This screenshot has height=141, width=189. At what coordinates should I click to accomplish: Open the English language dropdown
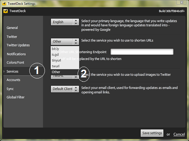65,22
